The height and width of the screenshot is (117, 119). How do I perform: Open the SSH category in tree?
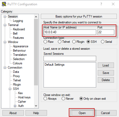pos(16,89)
